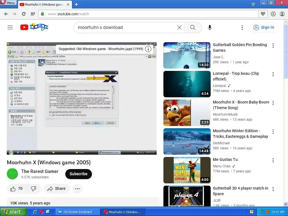Click the scrollbar down arrow
The image size is (288, 216).
point(286,204)
